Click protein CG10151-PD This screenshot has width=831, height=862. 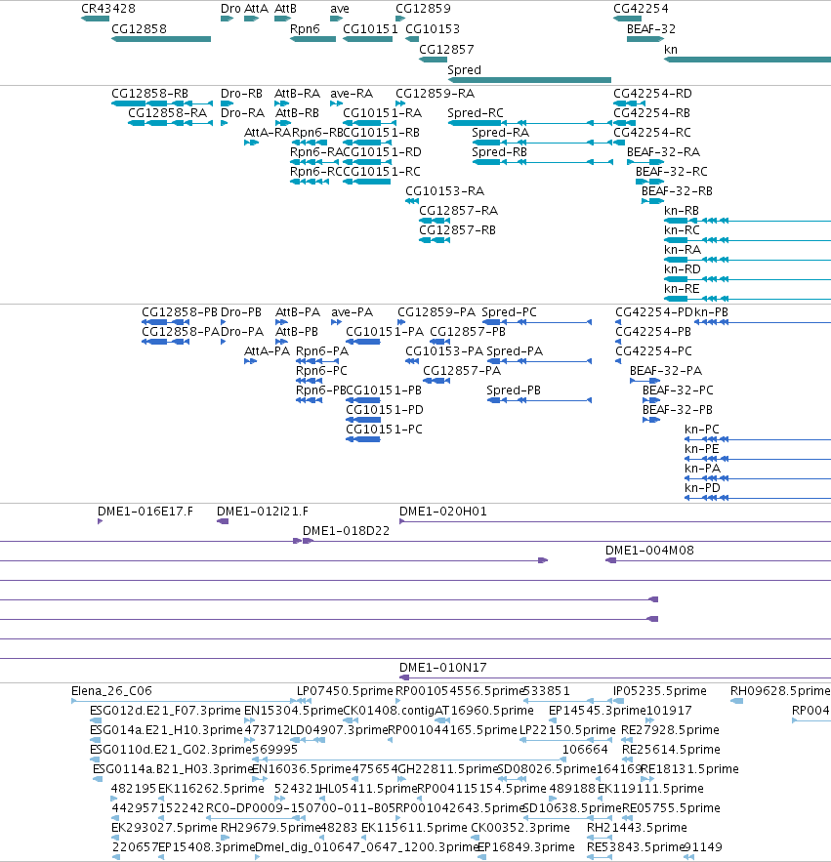tap(363, 420)
